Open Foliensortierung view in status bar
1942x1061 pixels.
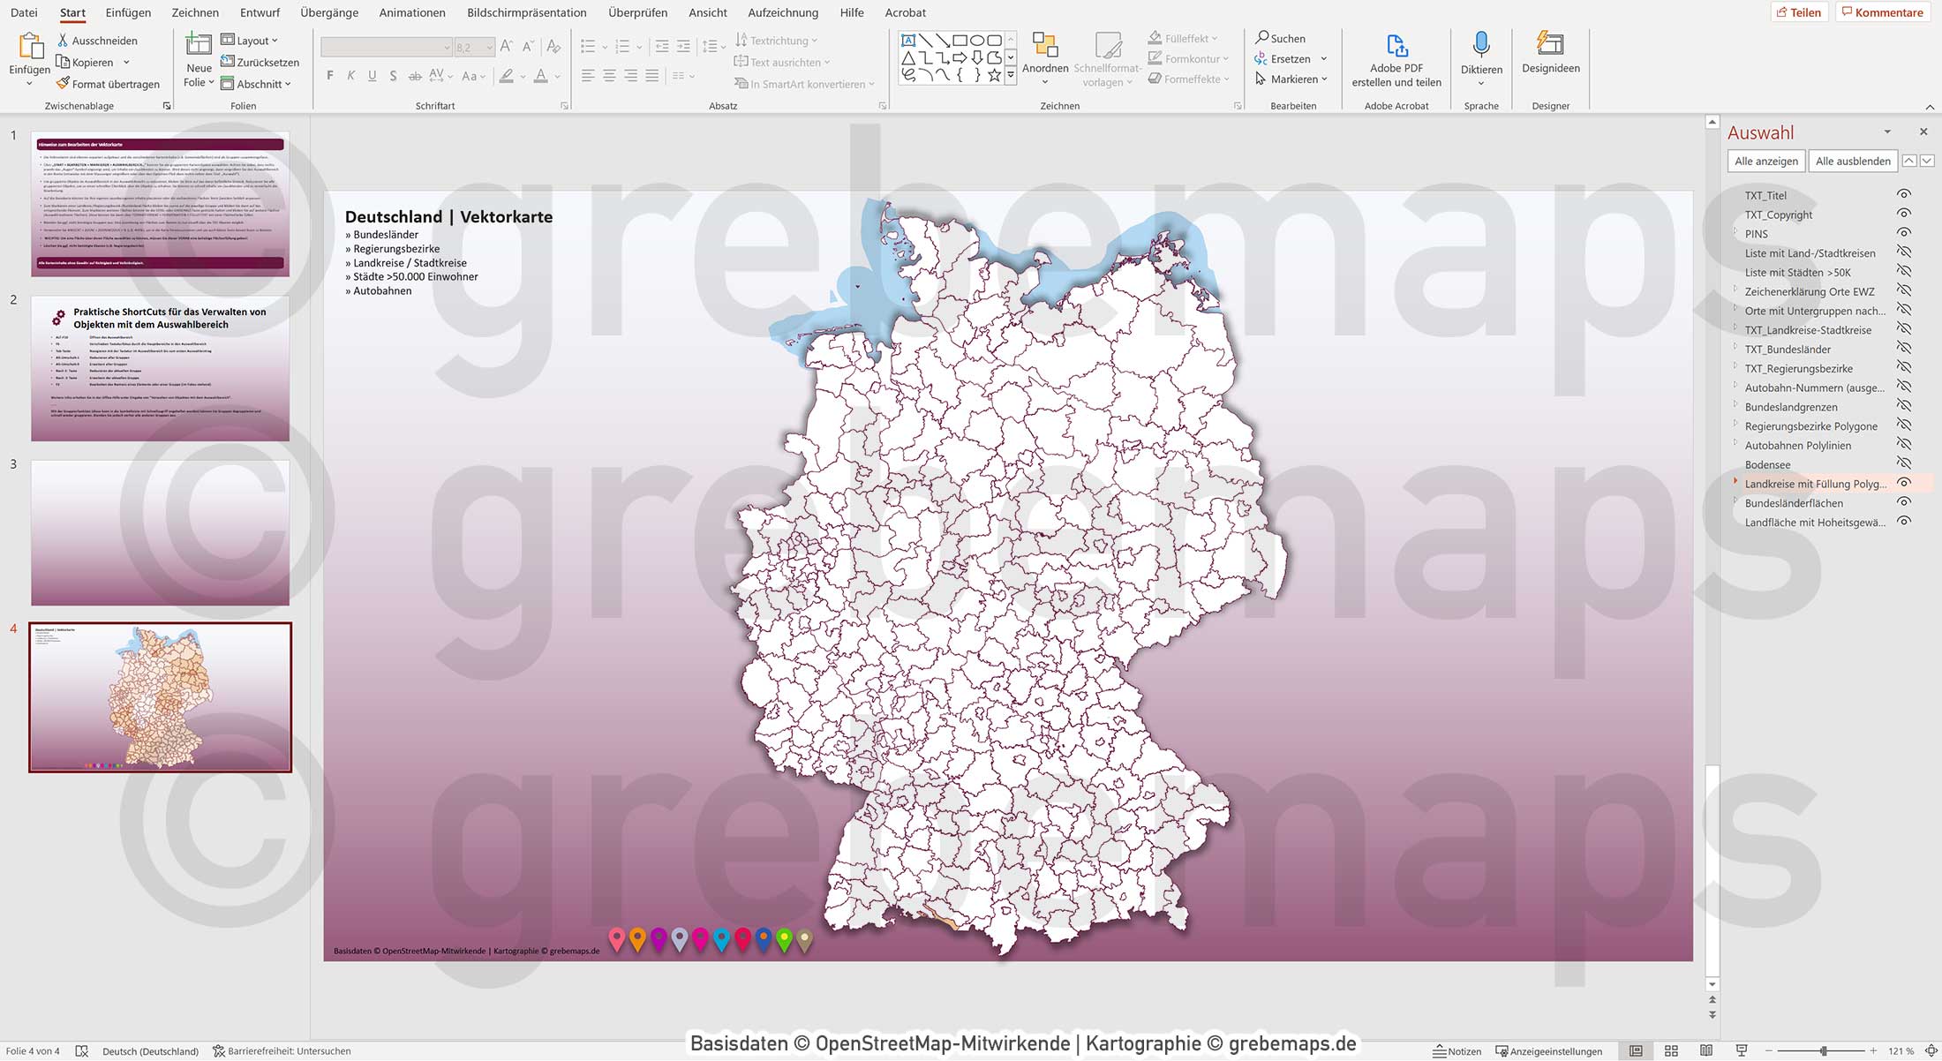[x=1671, y=1050]
